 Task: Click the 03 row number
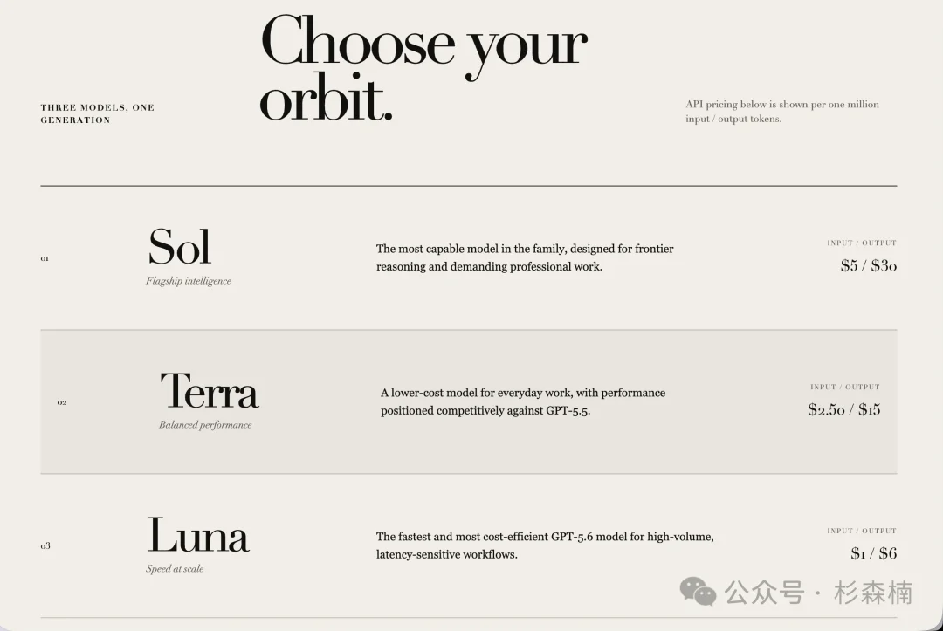click(45, 545)
